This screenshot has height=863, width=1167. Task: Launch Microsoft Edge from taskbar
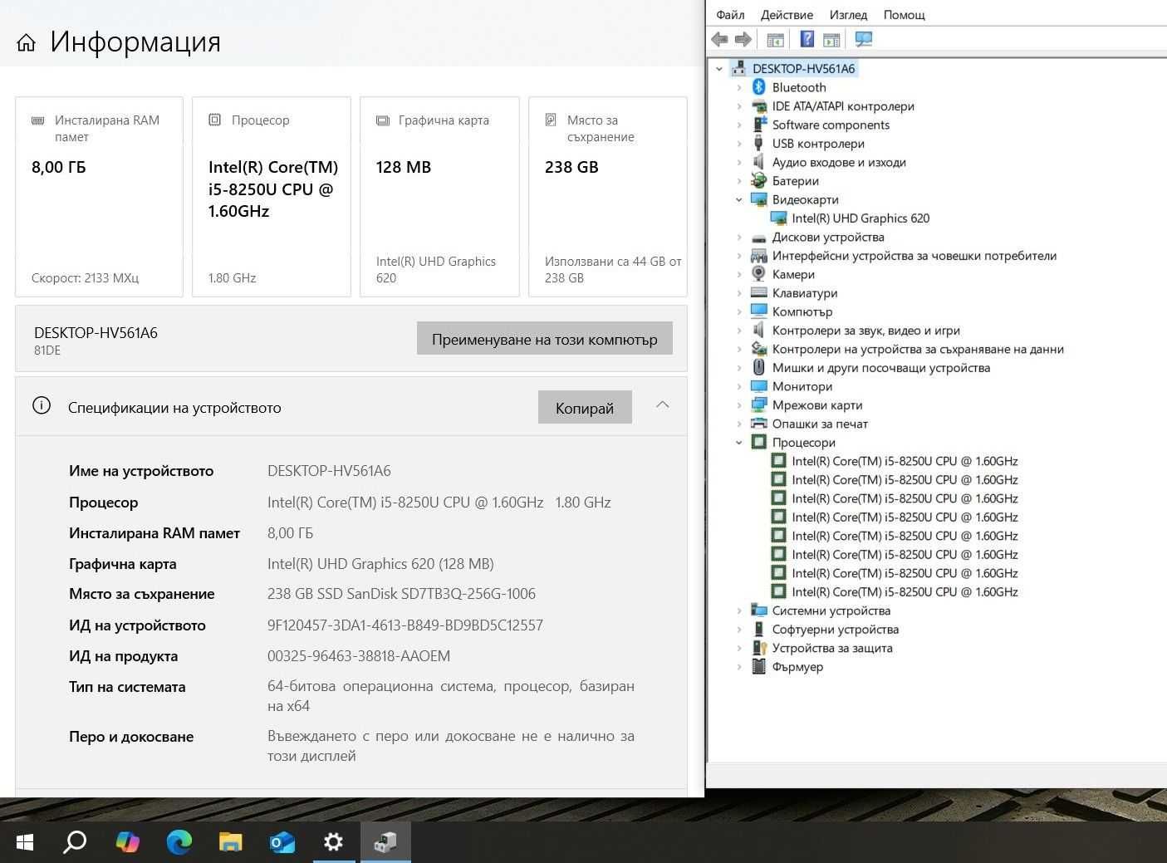[179, 842]
